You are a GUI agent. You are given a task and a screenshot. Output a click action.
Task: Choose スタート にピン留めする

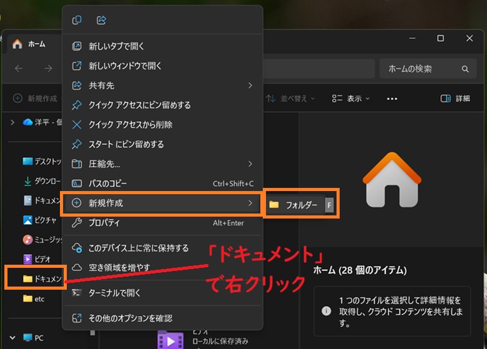162,144
